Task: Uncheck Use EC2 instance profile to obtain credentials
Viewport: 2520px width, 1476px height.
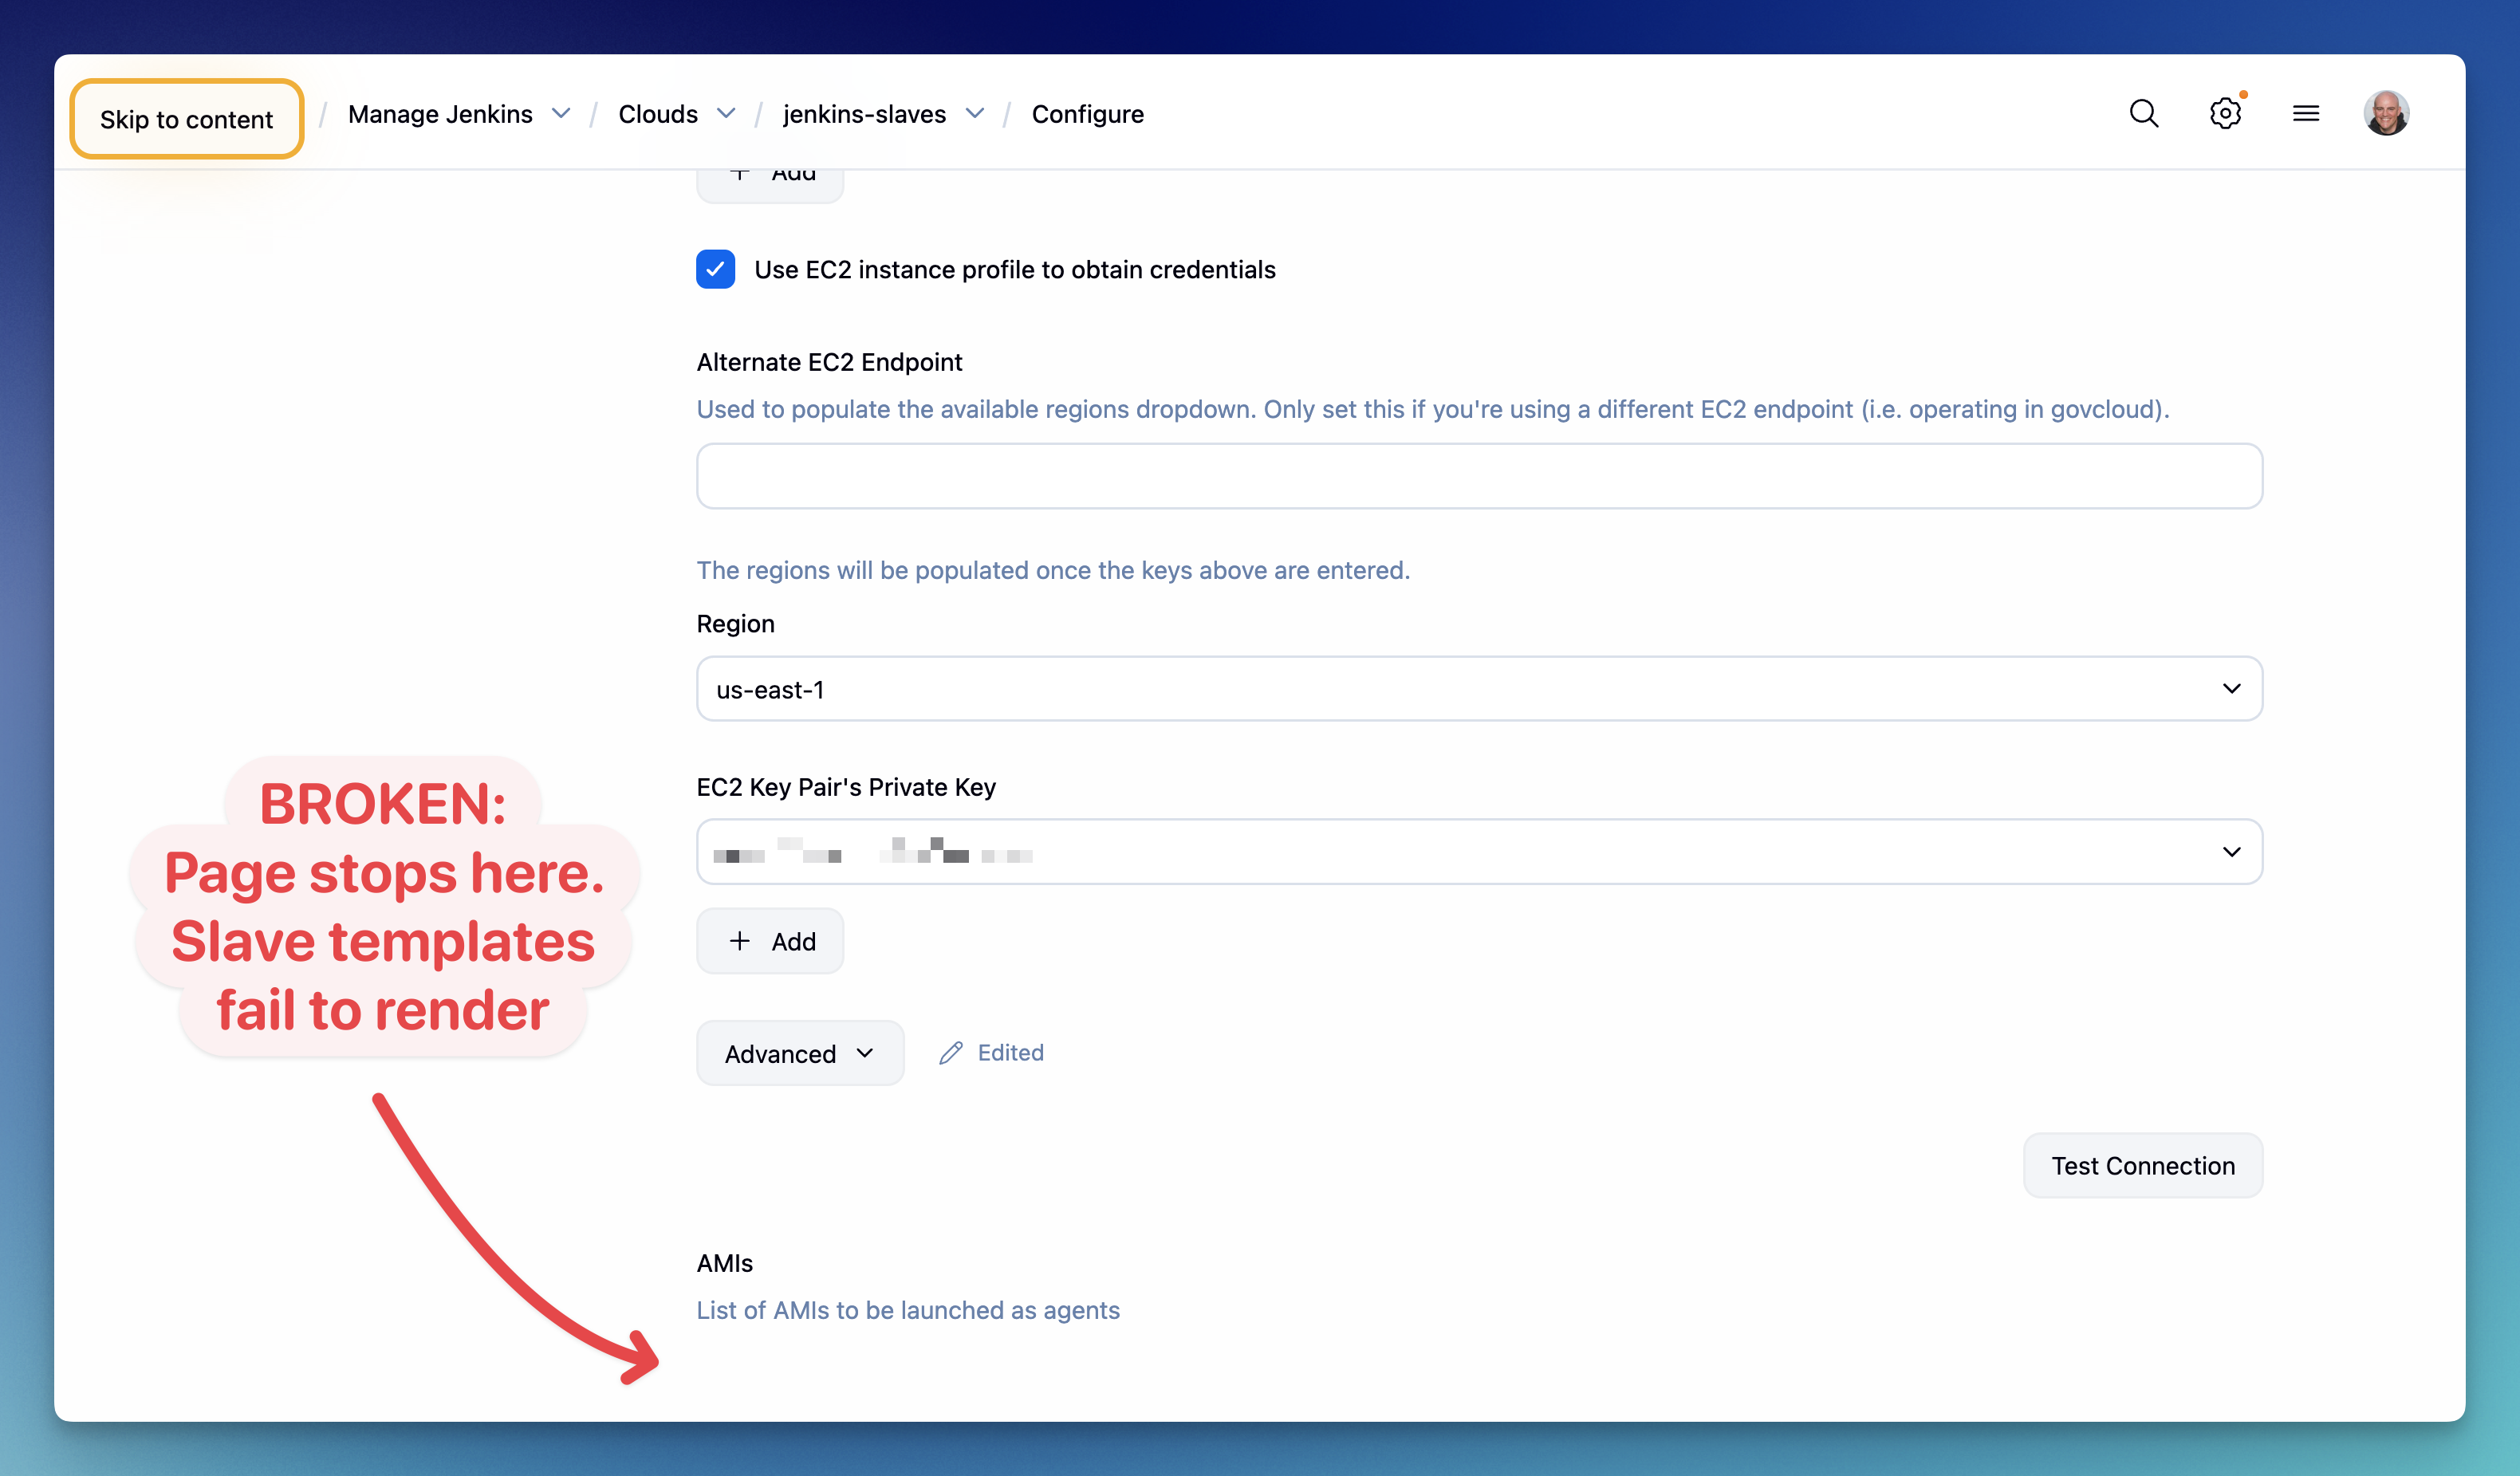Action: click(716, 269)
